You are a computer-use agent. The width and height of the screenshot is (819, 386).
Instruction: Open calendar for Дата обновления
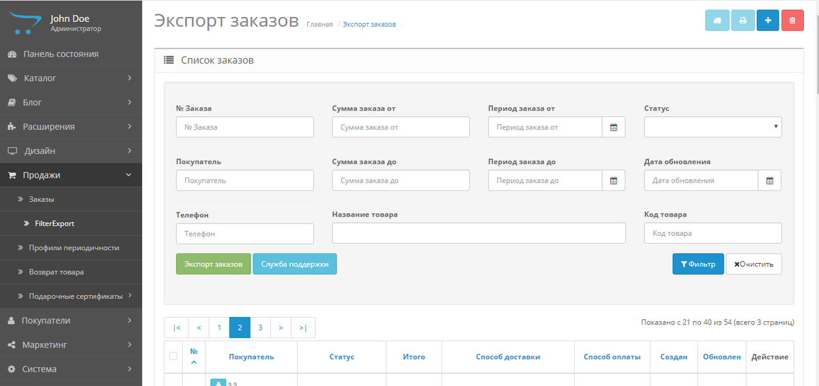(x=770, y=180)
